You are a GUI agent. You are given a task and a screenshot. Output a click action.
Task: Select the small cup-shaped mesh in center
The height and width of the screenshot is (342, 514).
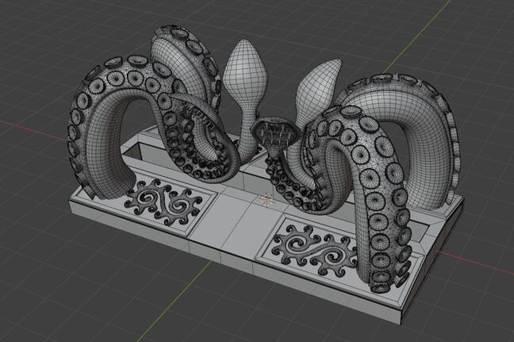(274, 131)
